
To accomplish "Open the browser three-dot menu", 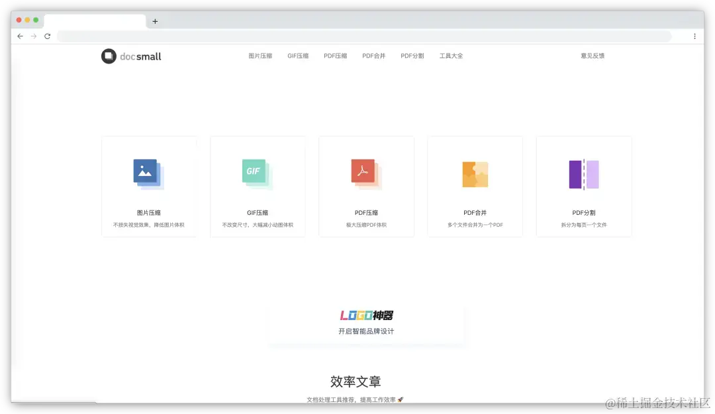I will (694, 36).
